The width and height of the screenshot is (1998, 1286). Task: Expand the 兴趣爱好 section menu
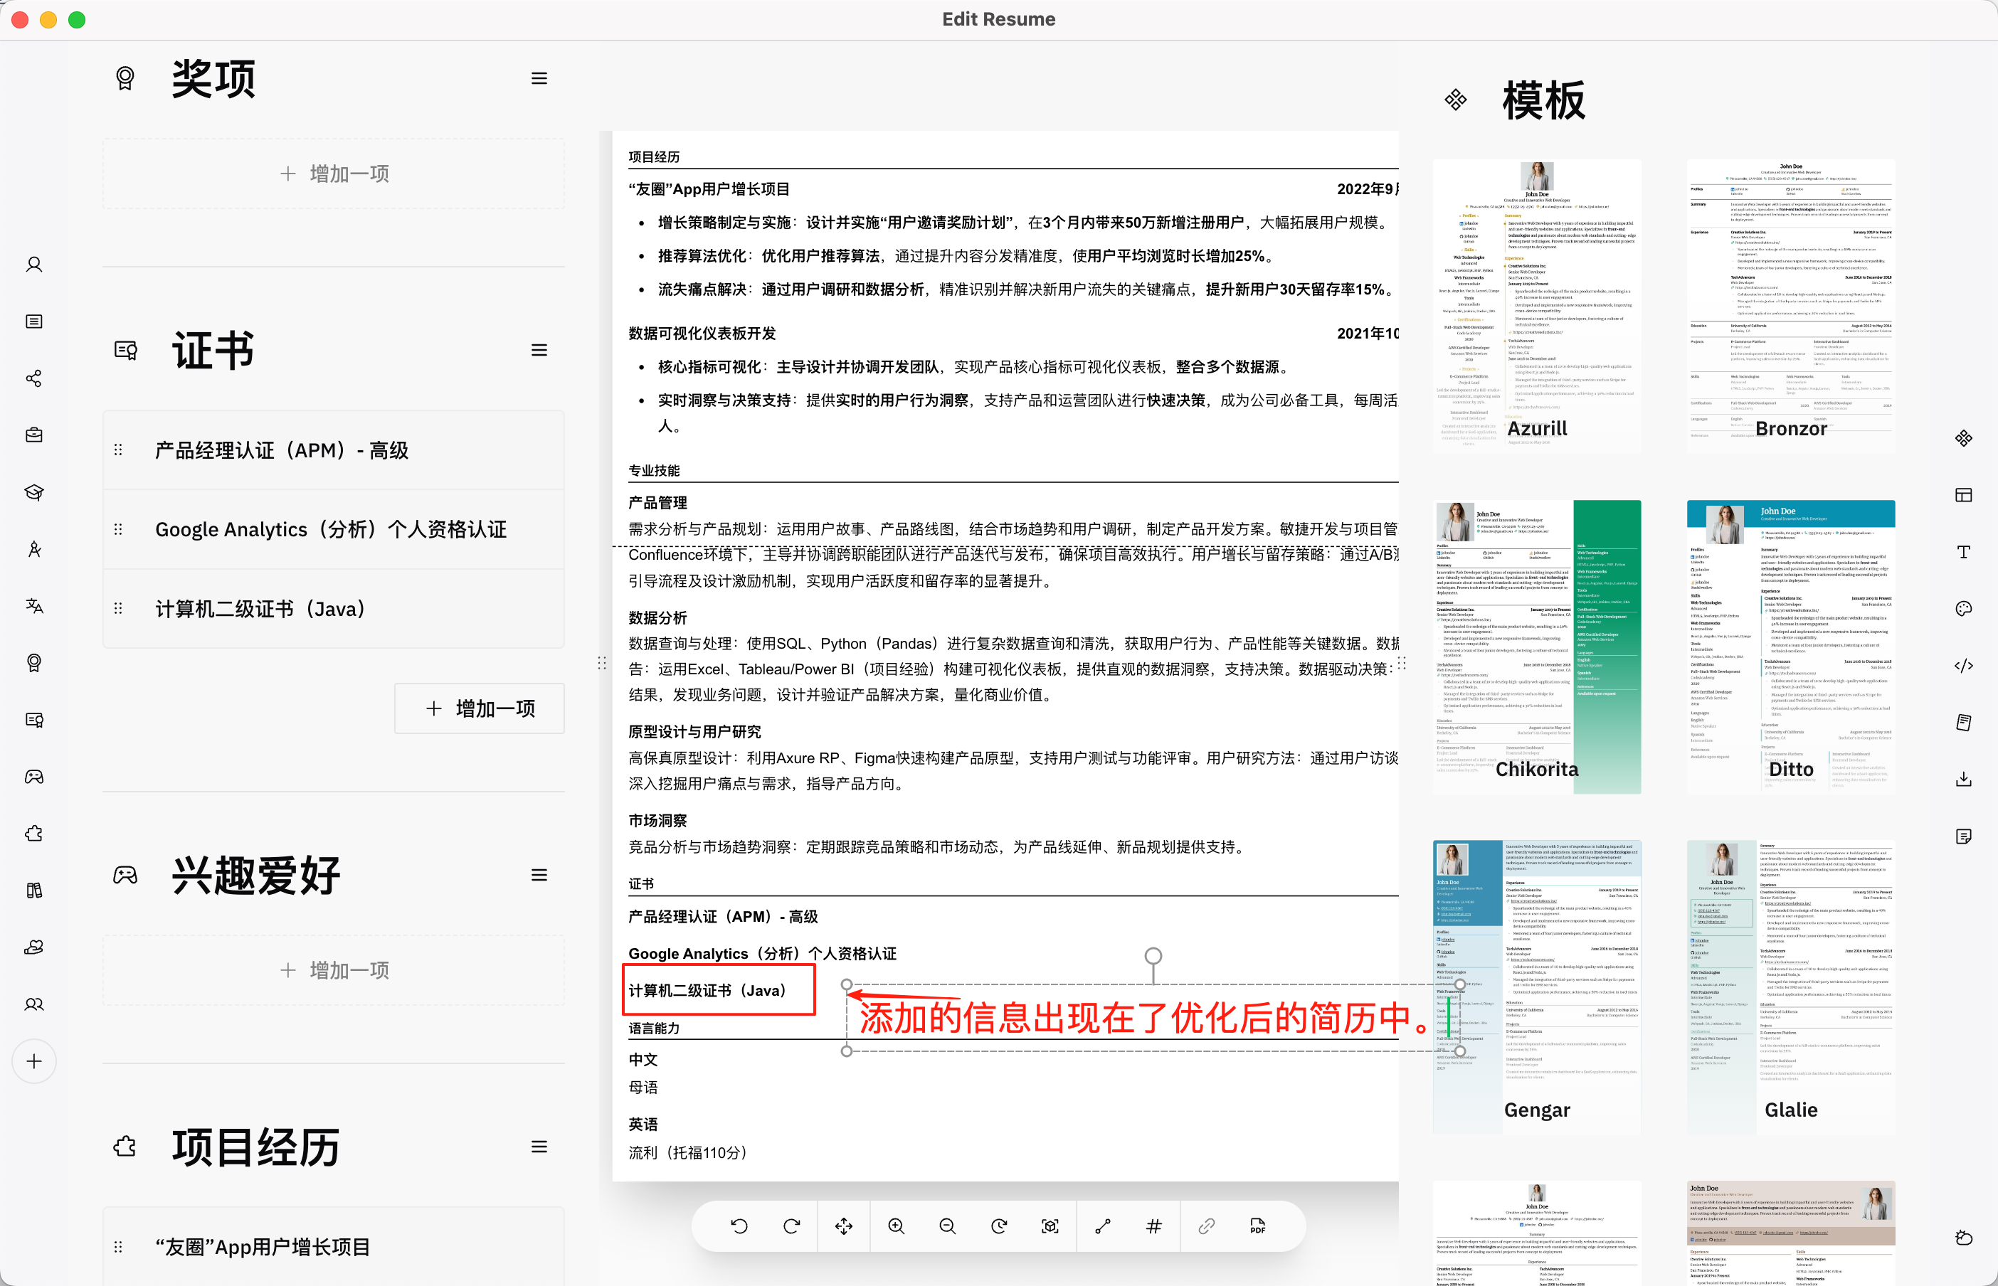point(539,875)
